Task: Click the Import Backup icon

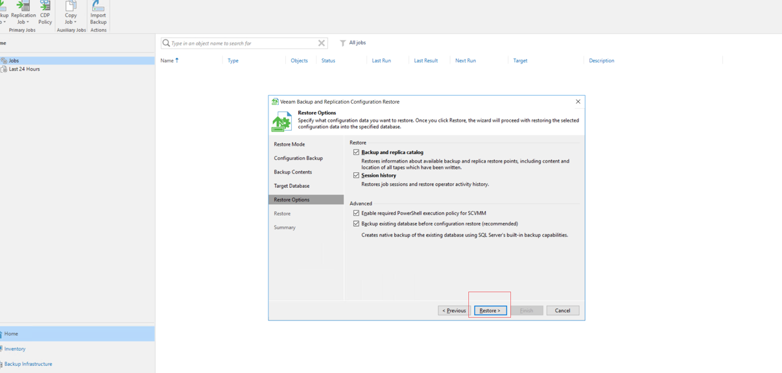Action: 98,6
